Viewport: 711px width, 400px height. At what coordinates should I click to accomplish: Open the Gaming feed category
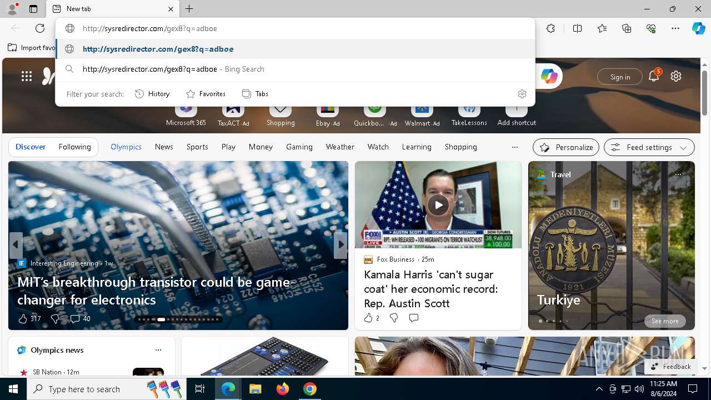(299, 147)
